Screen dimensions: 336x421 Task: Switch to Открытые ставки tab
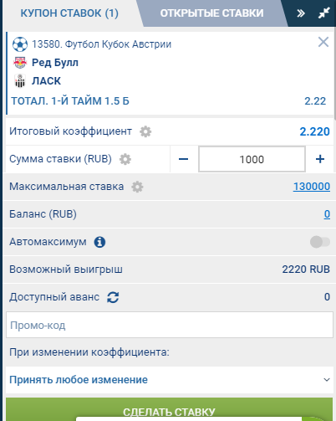pyautogui.click(x=211, y=13)
